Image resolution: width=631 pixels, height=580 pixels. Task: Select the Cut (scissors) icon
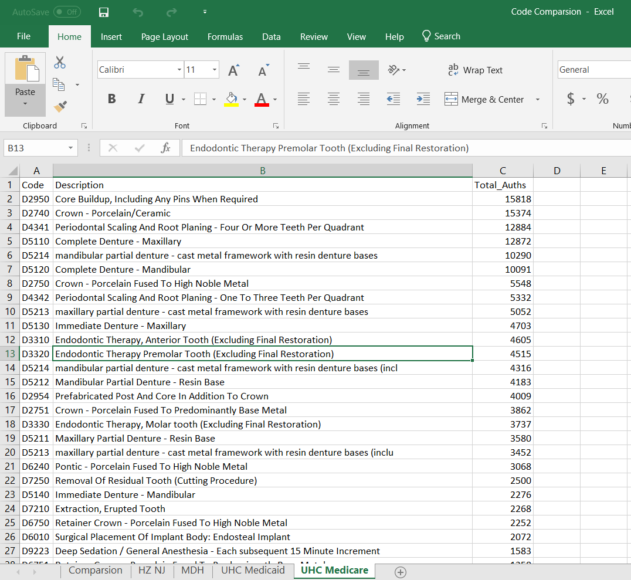[59, 63]
